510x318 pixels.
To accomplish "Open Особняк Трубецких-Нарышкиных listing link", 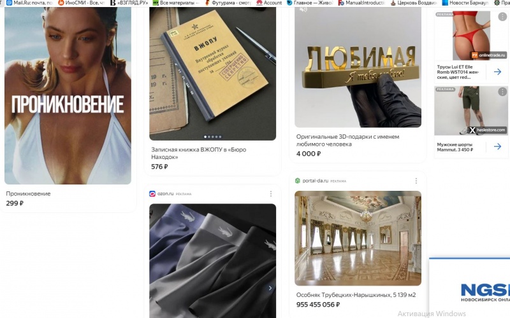I will [356, 295].
